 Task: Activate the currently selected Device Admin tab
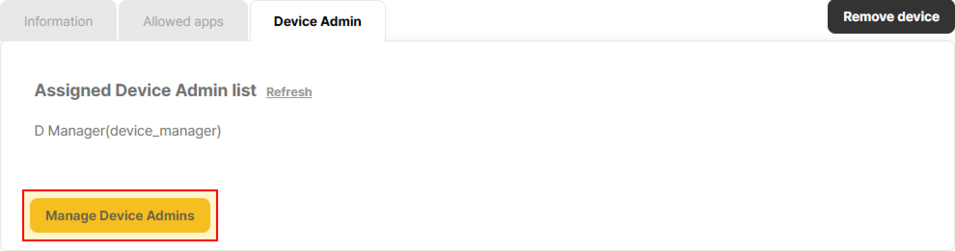click(x=317, y=21)
